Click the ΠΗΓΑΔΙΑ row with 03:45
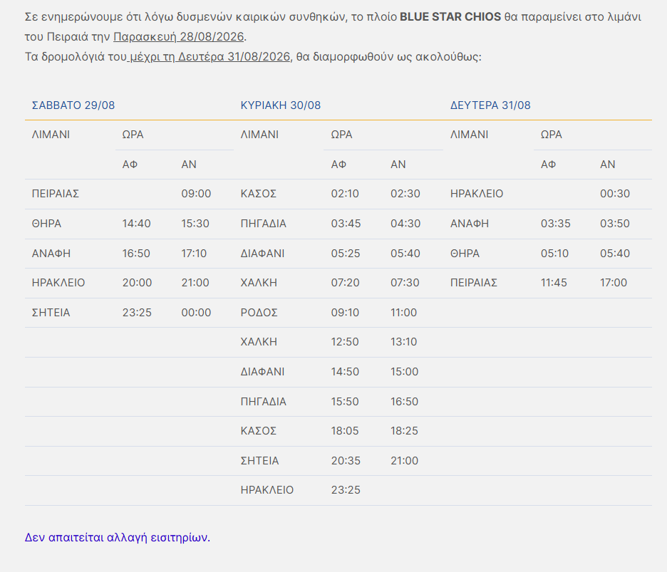 [264, 224]
